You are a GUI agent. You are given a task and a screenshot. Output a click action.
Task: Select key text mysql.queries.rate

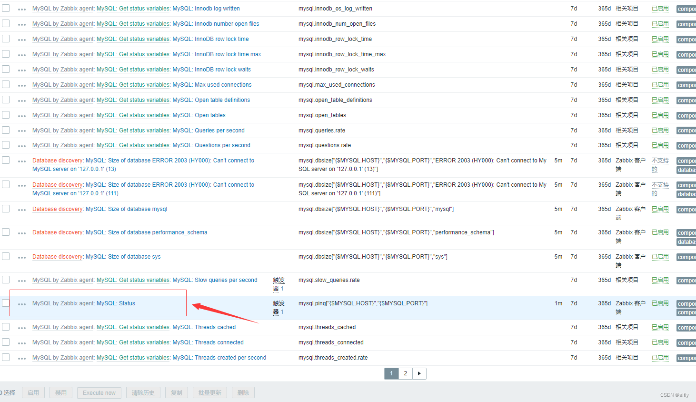[x=322, y=131]
